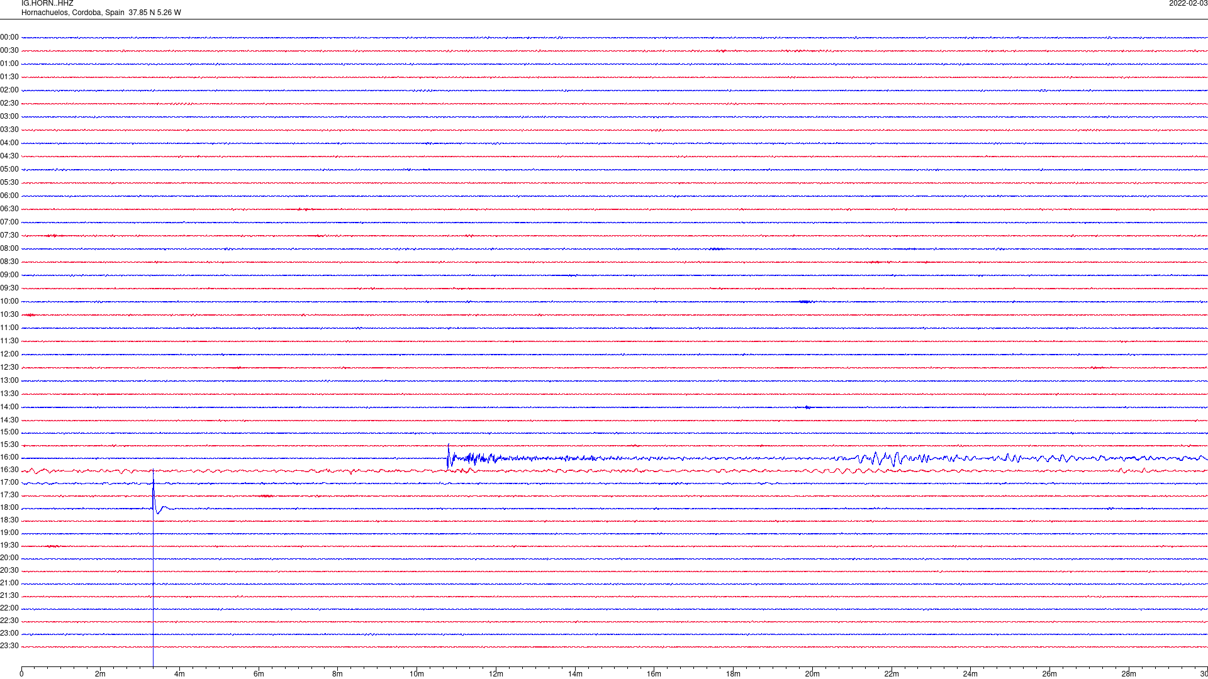Click the 04:00 time row label
Image resolution: width=1208 pixels, height=679 pixels.
click(9, 143)
